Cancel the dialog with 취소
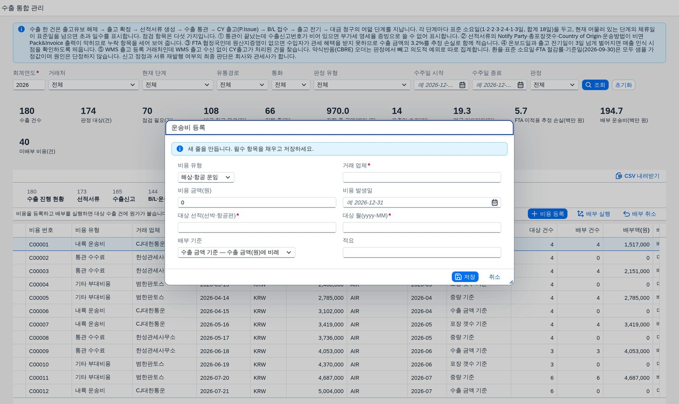This screenshot has width=679, height=404. point(494,277)
